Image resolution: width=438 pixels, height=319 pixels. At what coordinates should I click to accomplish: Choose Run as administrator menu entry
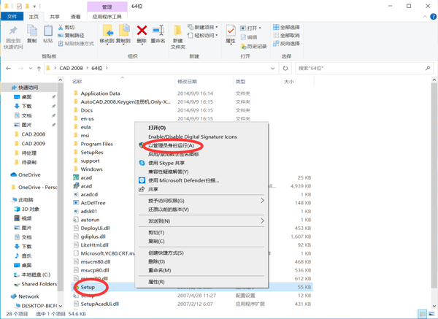171,145
